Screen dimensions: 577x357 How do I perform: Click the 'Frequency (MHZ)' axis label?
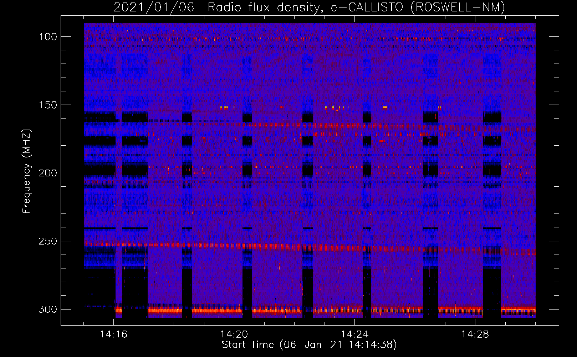(27, 171)
